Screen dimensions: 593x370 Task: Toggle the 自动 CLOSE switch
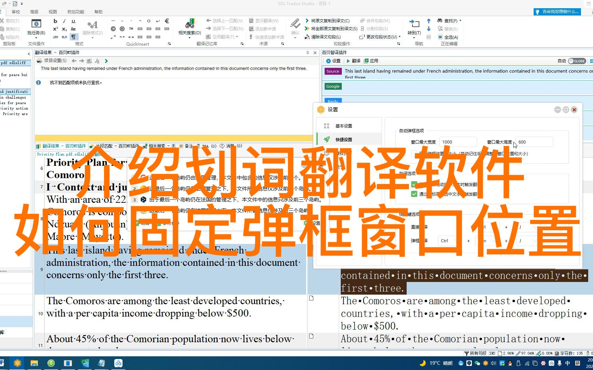tap(577, 61)
